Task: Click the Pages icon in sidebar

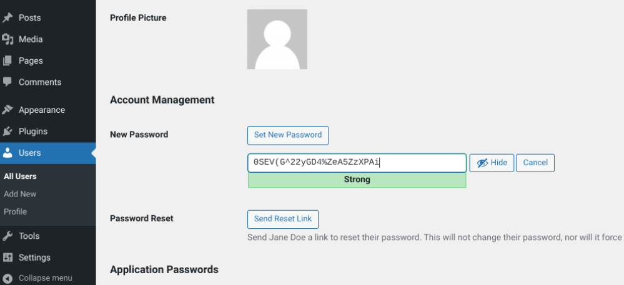Action: (7, 60)
